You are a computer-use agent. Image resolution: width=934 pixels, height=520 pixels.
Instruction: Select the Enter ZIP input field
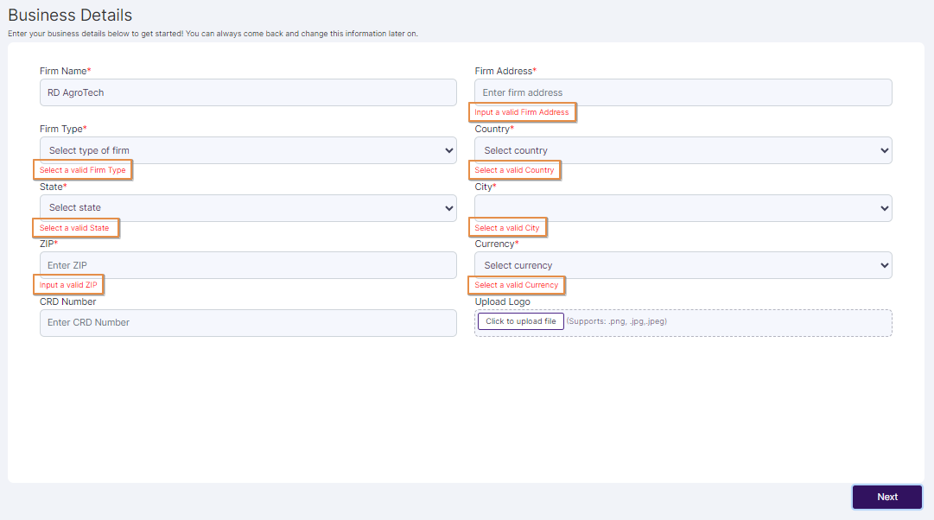[x=248, y=264]
